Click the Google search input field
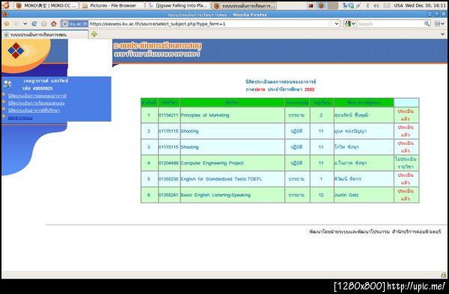This screenshot has width=449, height=294. point(391,24)
